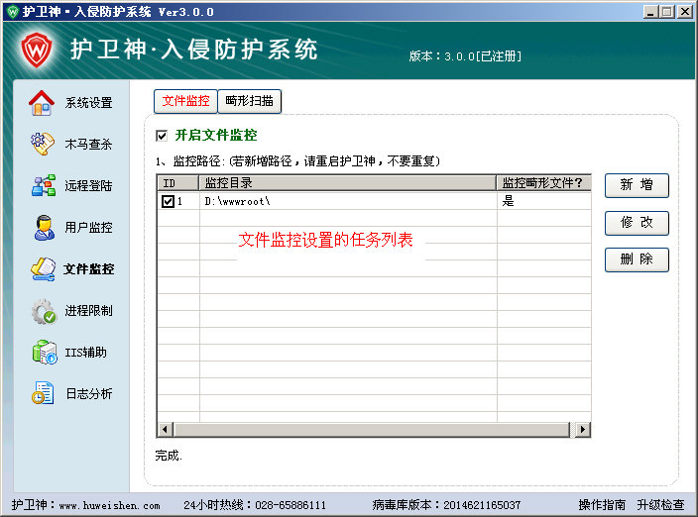Go to the 用户监控 section

88,228
